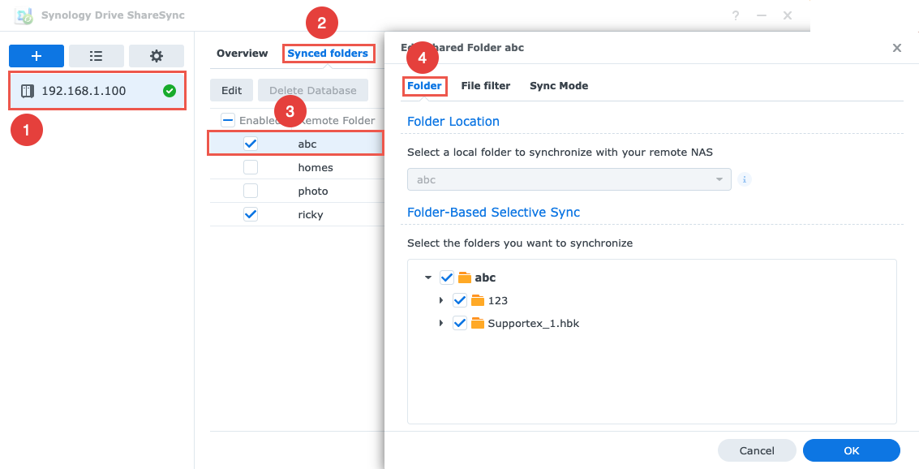The height and width of the screenshot is (469, 919).
Task: Open the local folder abc dropdown
Action: coord(569,179)
